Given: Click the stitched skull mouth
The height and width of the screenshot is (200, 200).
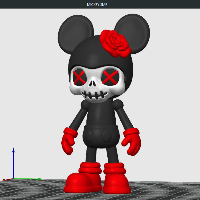Looking at the screenshot, I should (93, 95).
